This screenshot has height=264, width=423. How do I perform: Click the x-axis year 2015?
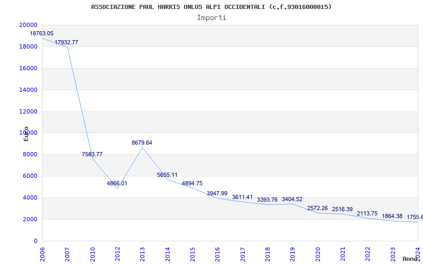pos(192,254)
